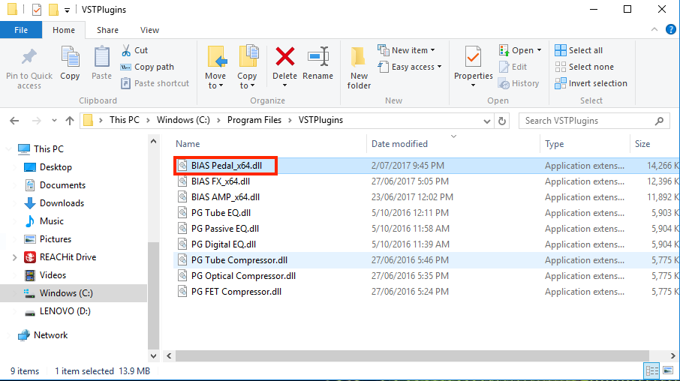Open LENOVO (D:) drive

pos(65,311)
